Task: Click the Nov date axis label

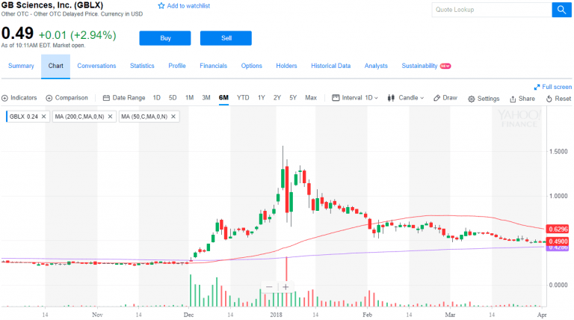Action: pos(97,315)
